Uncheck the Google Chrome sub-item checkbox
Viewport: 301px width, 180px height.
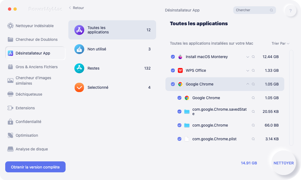179,98
